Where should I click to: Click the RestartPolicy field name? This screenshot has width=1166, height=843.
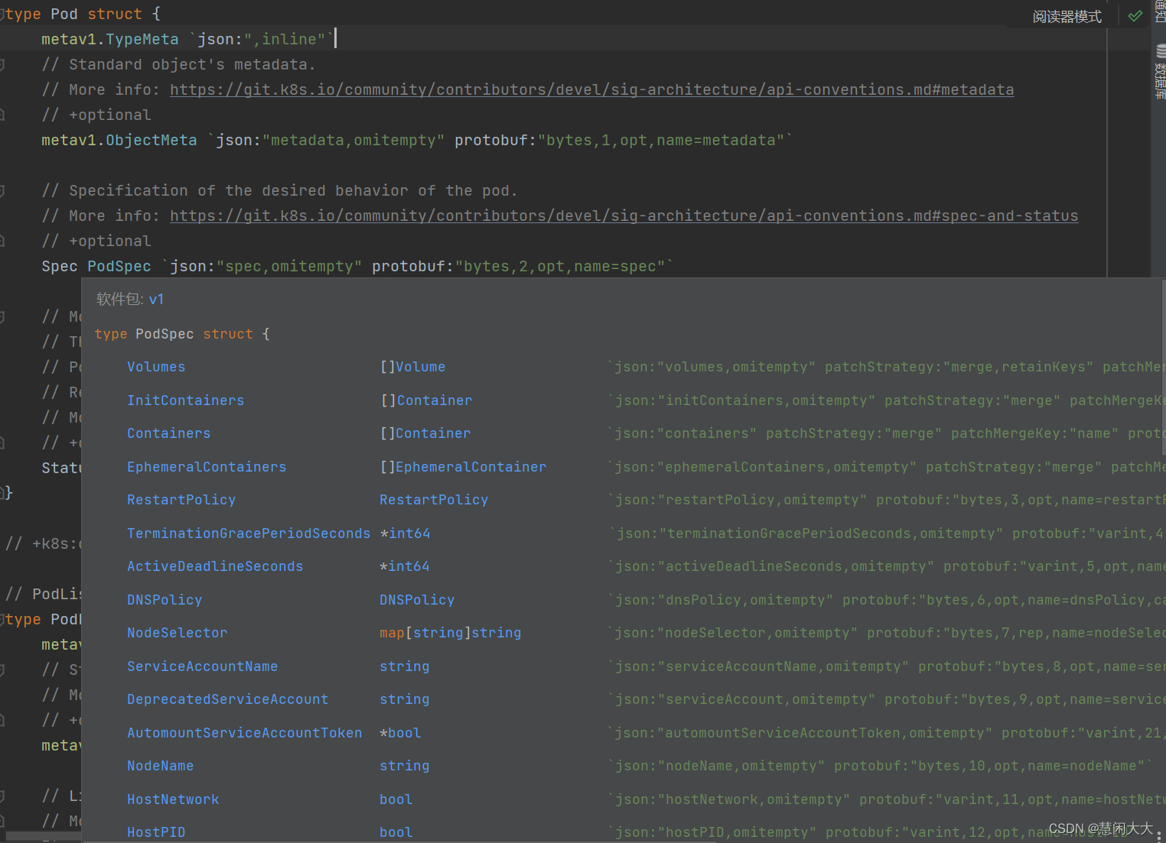pyautogui.click(x=181, y=500)
